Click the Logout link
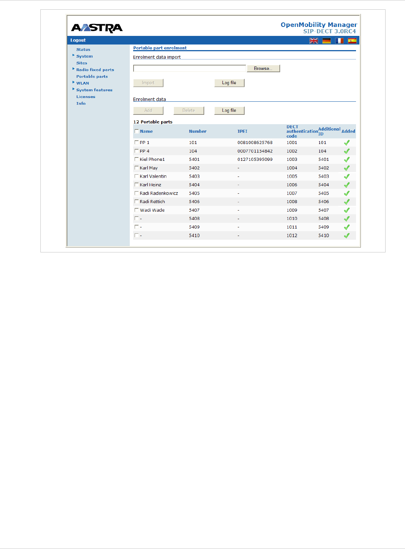The image size is (405, 549). (78, 40)
